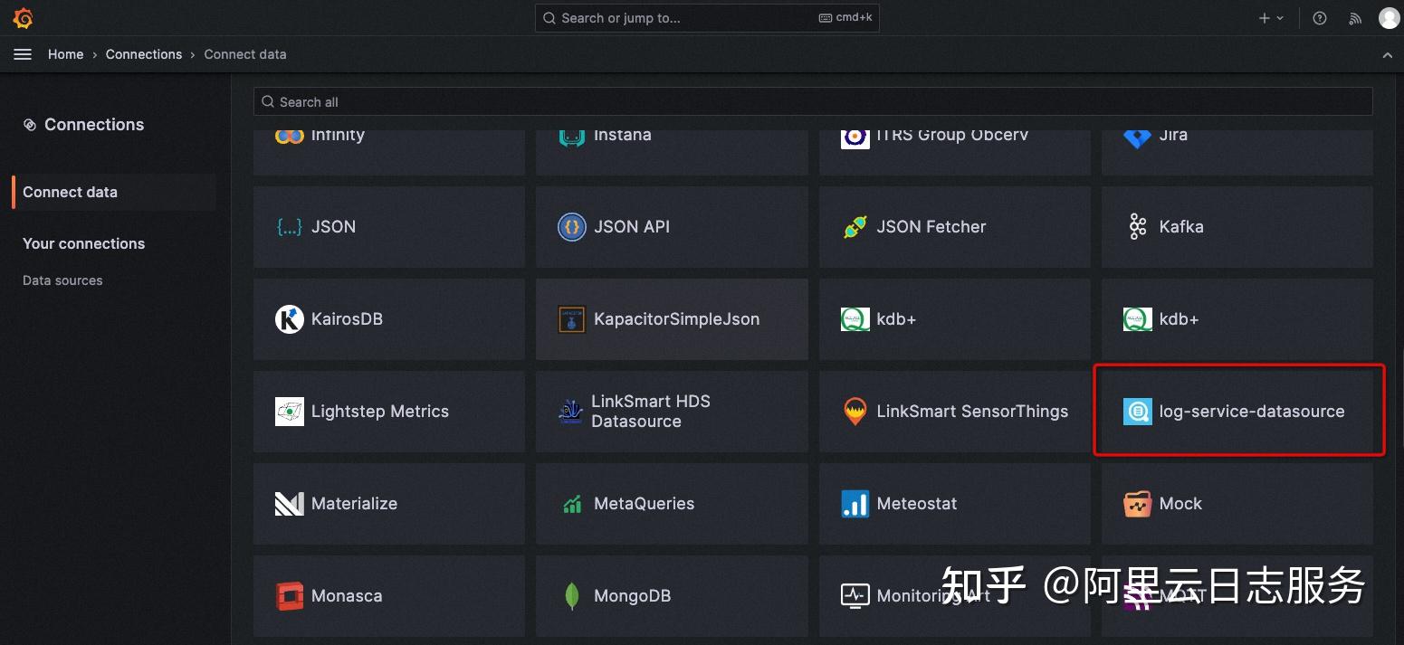Toggle the navigation sidebar with hamburger menu
The height and width of the screenshot is (645, 1404).
coord(23,53)
